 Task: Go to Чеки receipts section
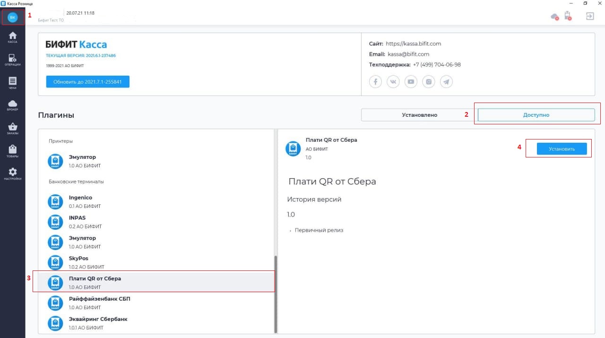(12, 82)
